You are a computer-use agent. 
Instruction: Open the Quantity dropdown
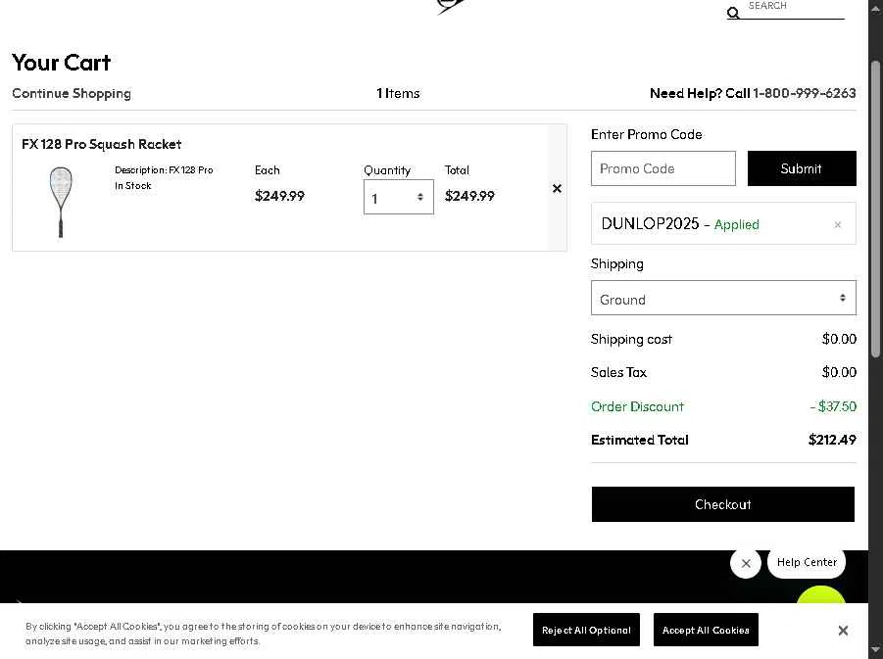coord(399,197)
